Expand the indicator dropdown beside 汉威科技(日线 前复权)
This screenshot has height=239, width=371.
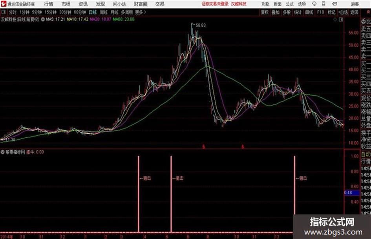(43, 19)
